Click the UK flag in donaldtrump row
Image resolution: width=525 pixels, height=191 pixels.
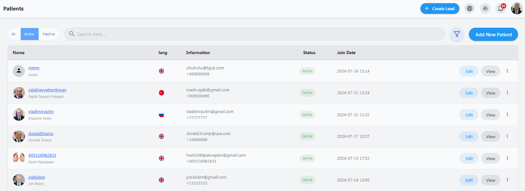pyautogui.click(x=161, y=136)
